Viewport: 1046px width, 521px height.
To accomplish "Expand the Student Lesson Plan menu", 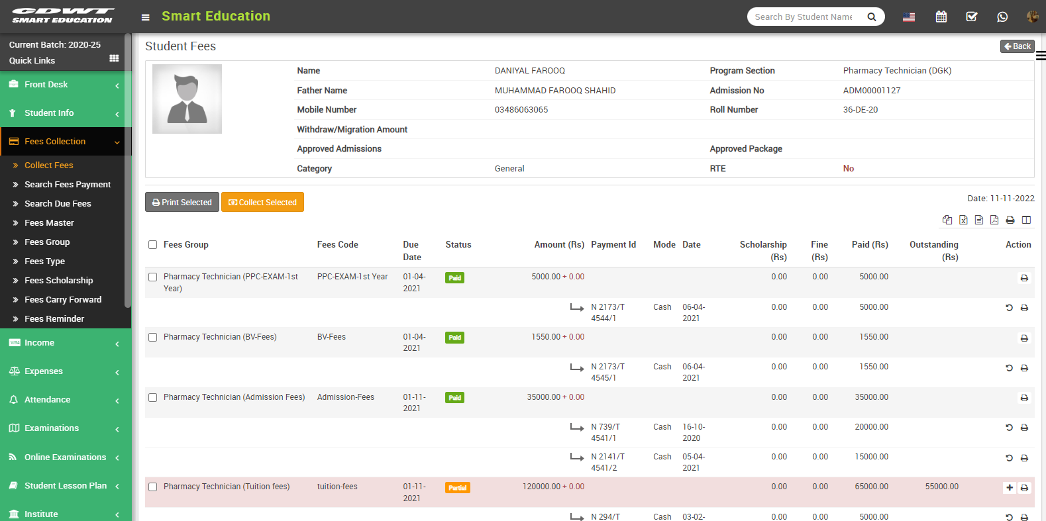I will click(66, 486).
